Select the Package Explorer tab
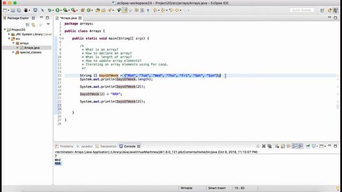This screenshot has height=192, width=342. [18, 18]
